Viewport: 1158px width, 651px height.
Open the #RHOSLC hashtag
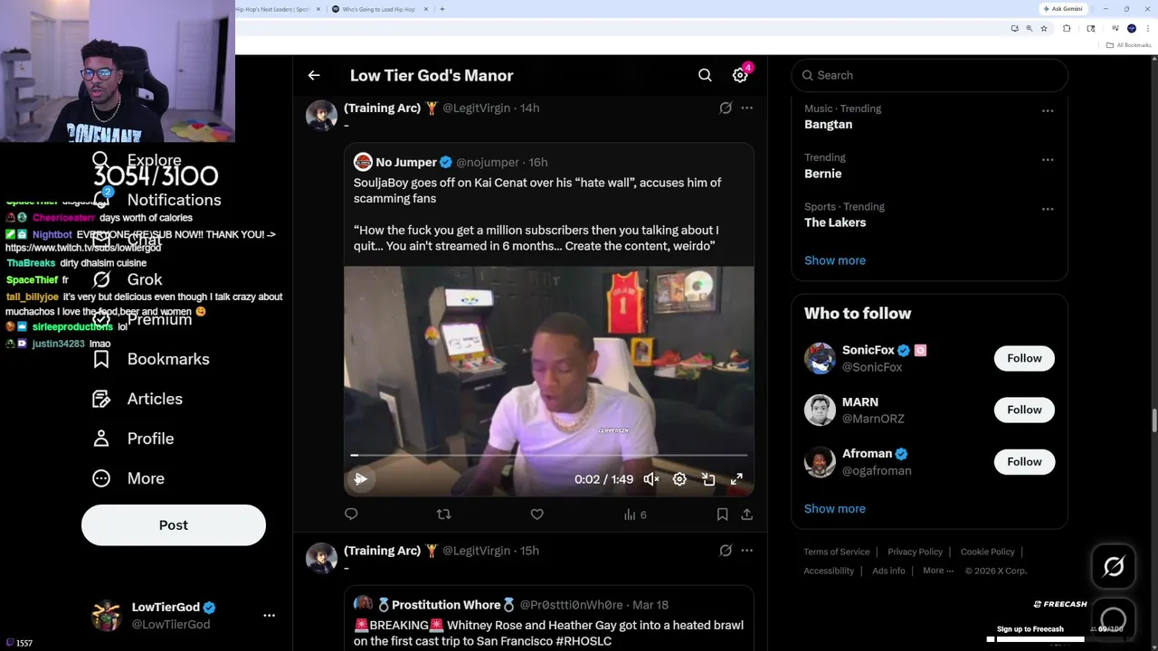[584, 641]
